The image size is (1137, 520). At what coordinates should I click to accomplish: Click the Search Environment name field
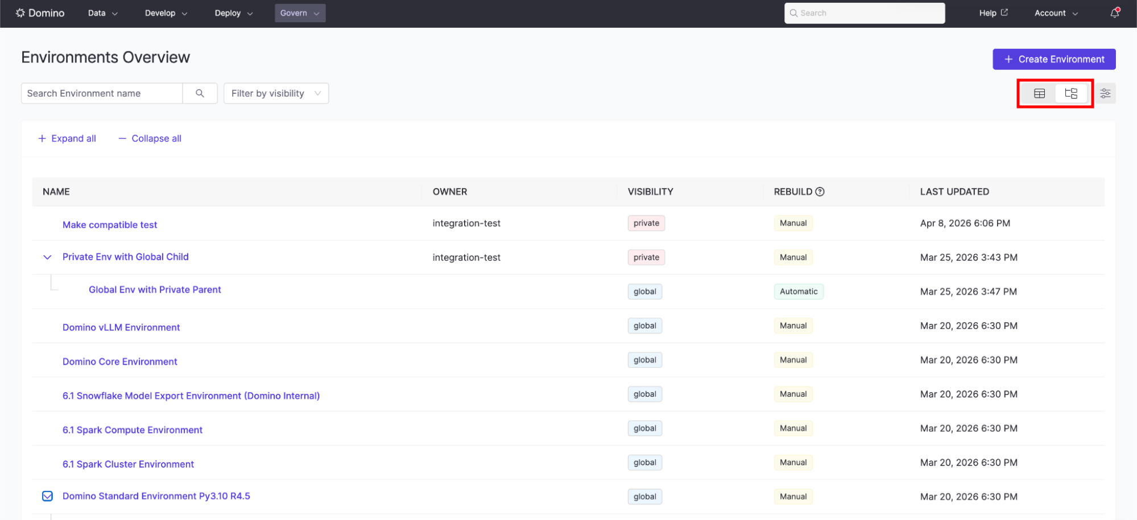click(102, 94)
